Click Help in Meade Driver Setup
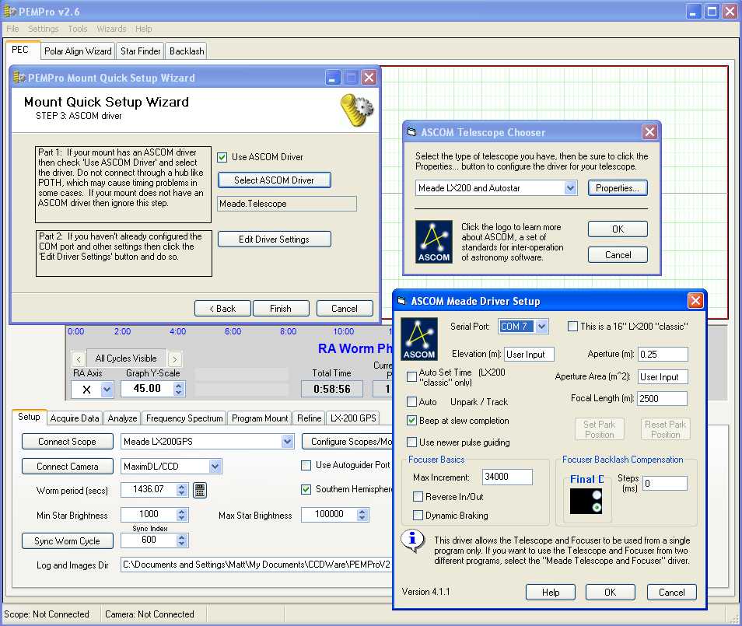This screenshot has width=742, height=626. click(551, 593)
